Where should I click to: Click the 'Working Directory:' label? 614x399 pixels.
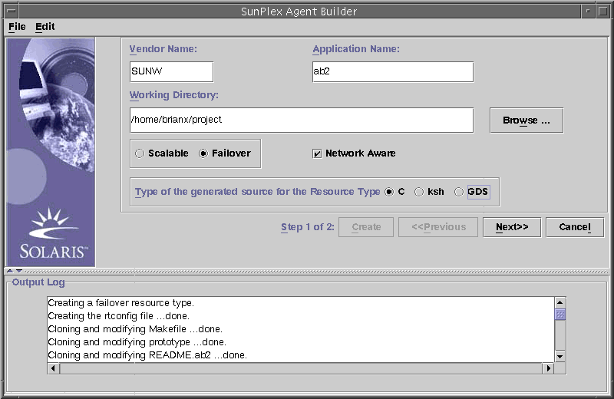coord(174,95)
